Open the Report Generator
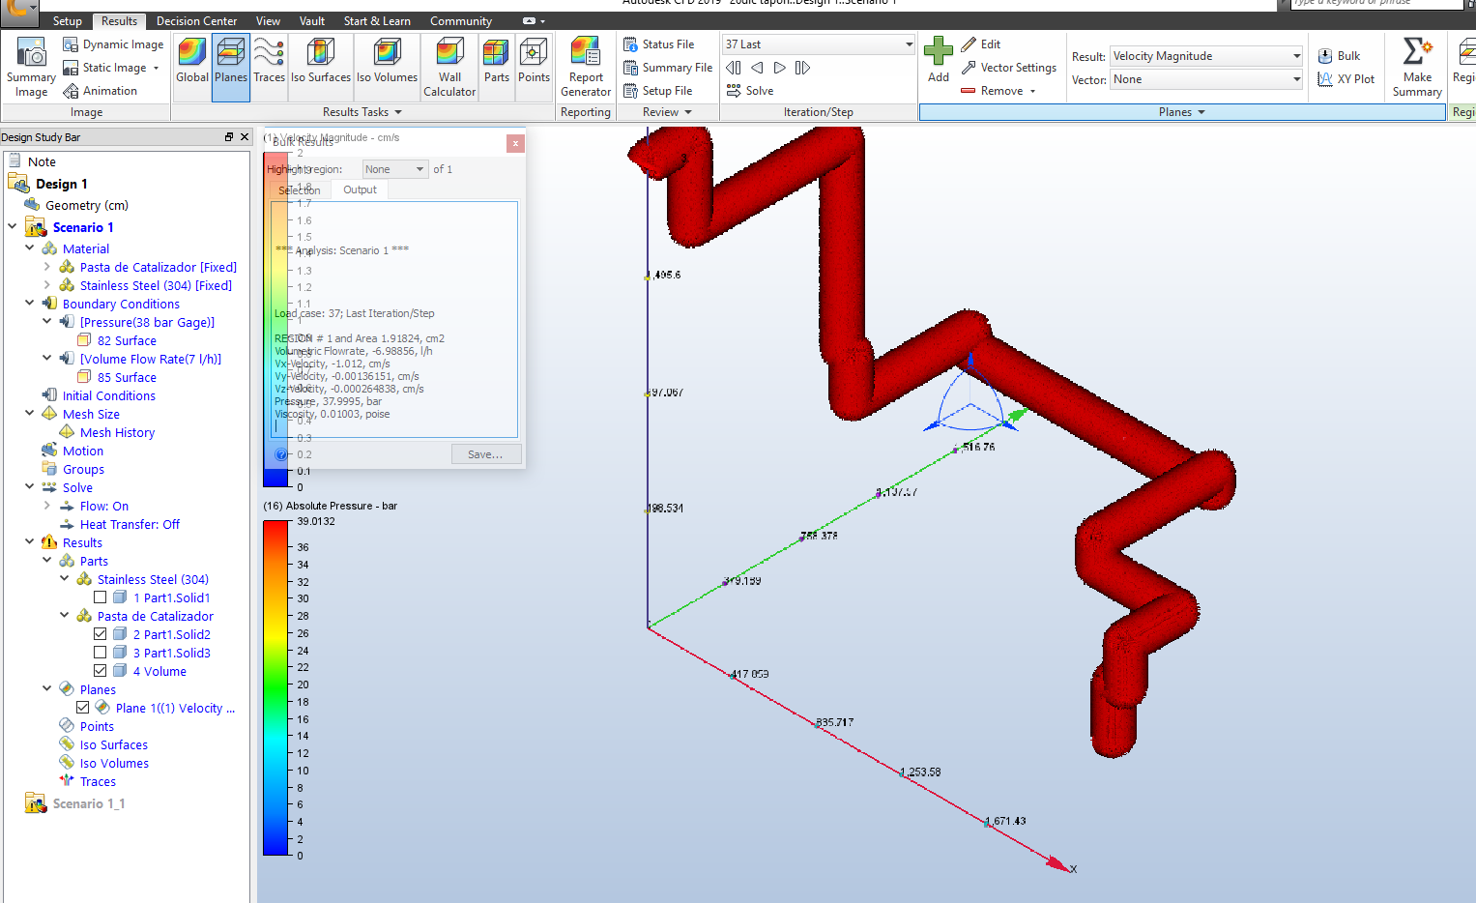1476x903 pixels. (x=586, y=67)
